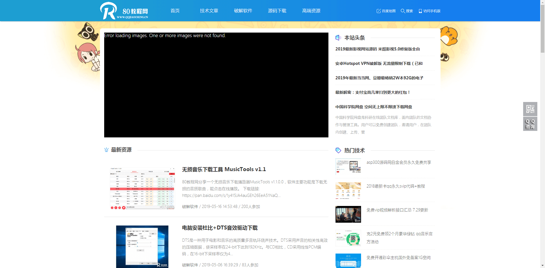Click the QR code floating icon
Image resolution: width=545 pixels, height=268 pixels.
(x=530, y=109)
